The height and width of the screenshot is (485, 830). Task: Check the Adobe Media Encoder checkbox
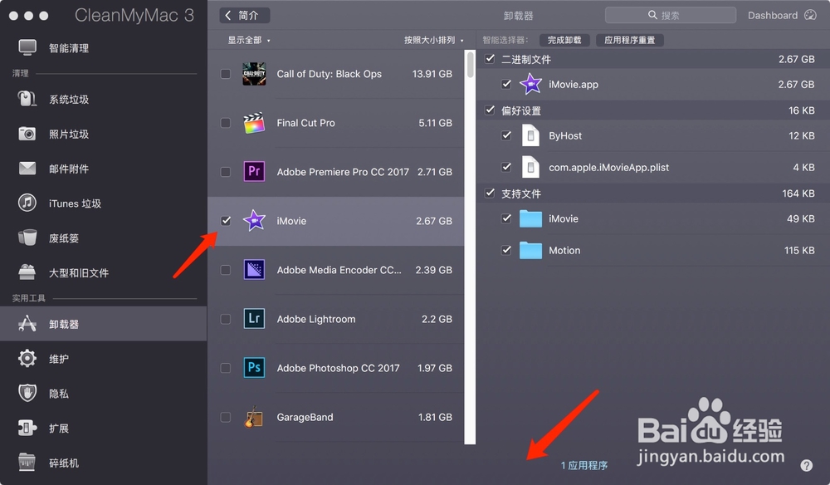click(226, 270)
